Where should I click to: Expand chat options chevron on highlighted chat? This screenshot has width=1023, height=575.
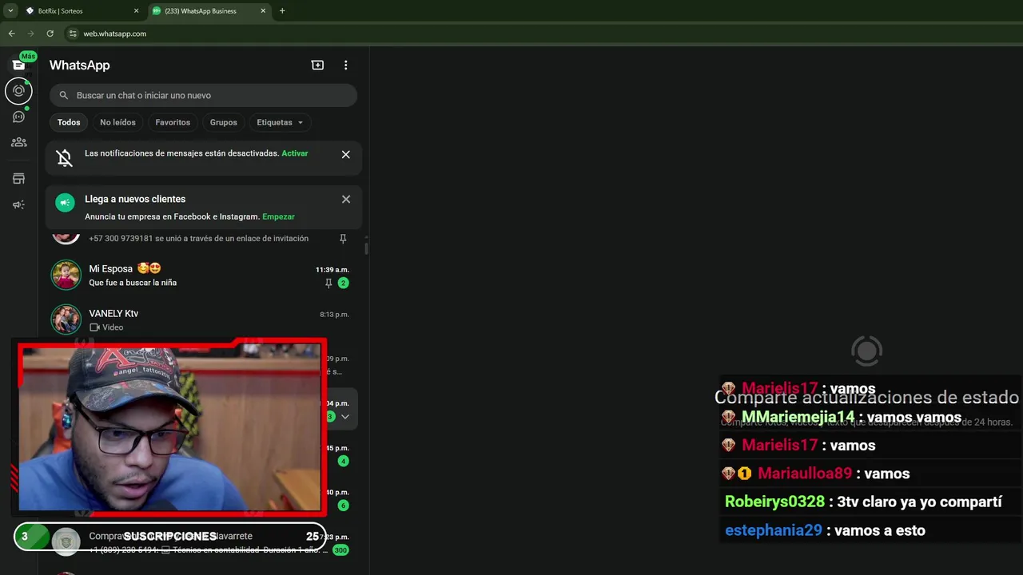click(345, 416)
